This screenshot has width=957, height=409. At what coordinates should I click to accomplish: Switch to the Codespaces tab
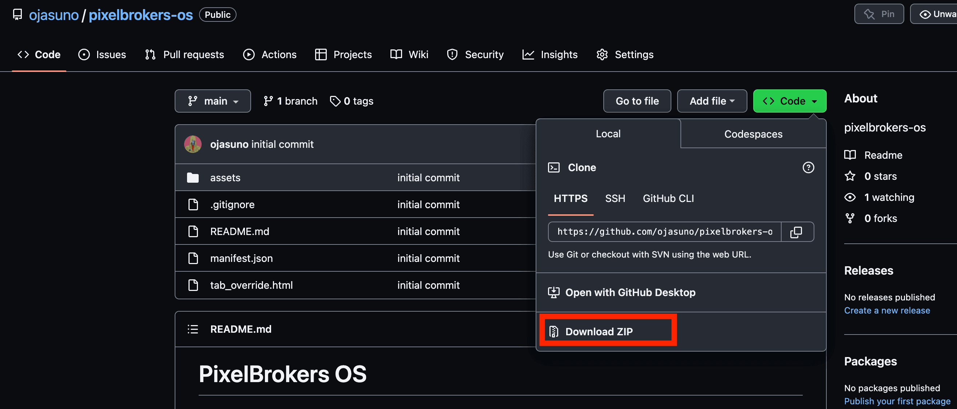click(753, 134)
